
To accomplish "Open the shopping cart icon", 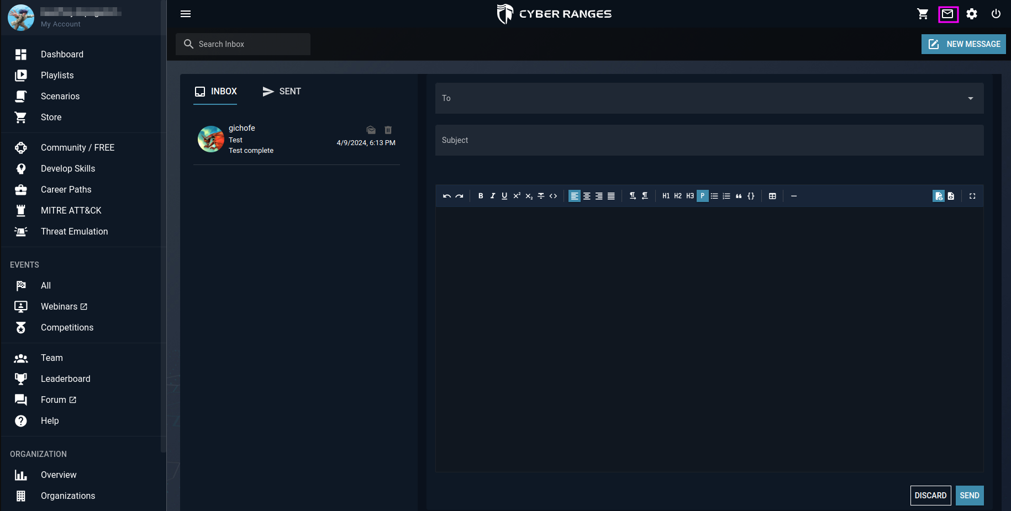I will 923,14.
